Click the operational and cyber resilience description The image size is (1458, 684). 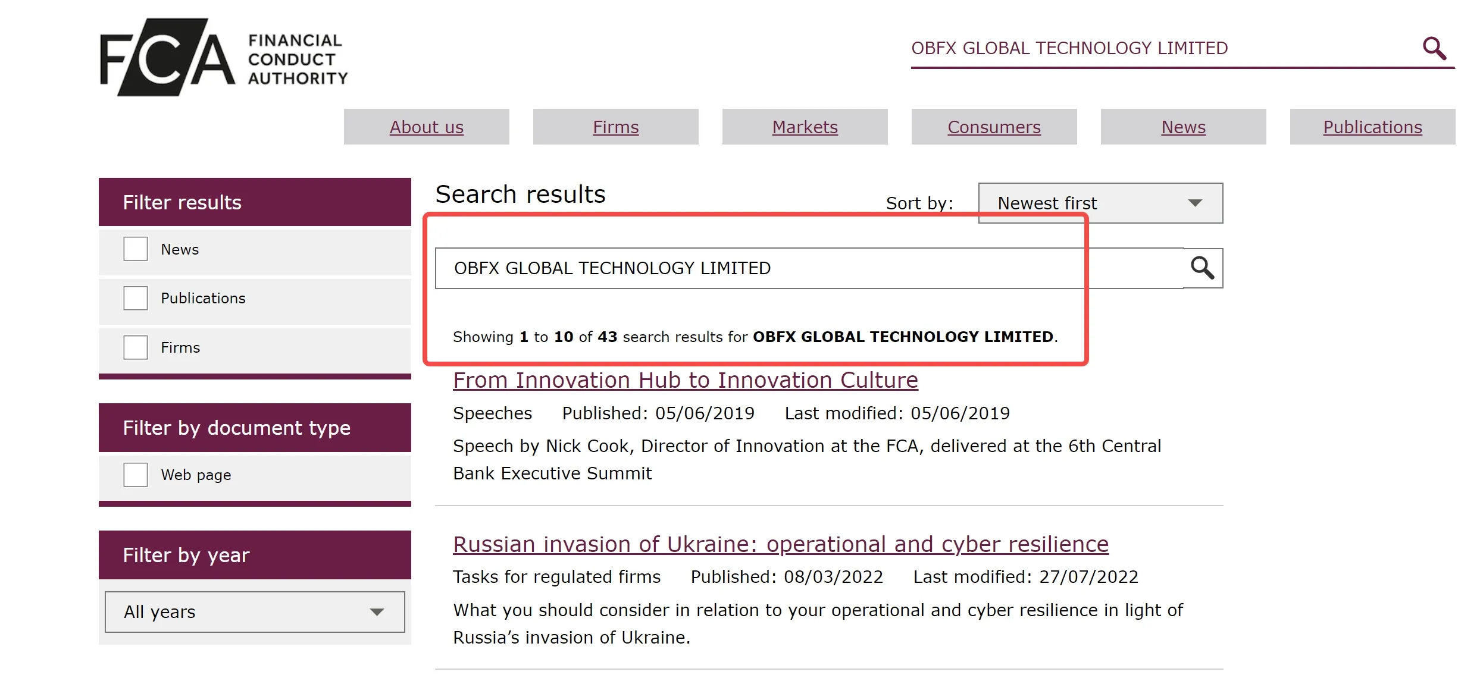[818, 624]
